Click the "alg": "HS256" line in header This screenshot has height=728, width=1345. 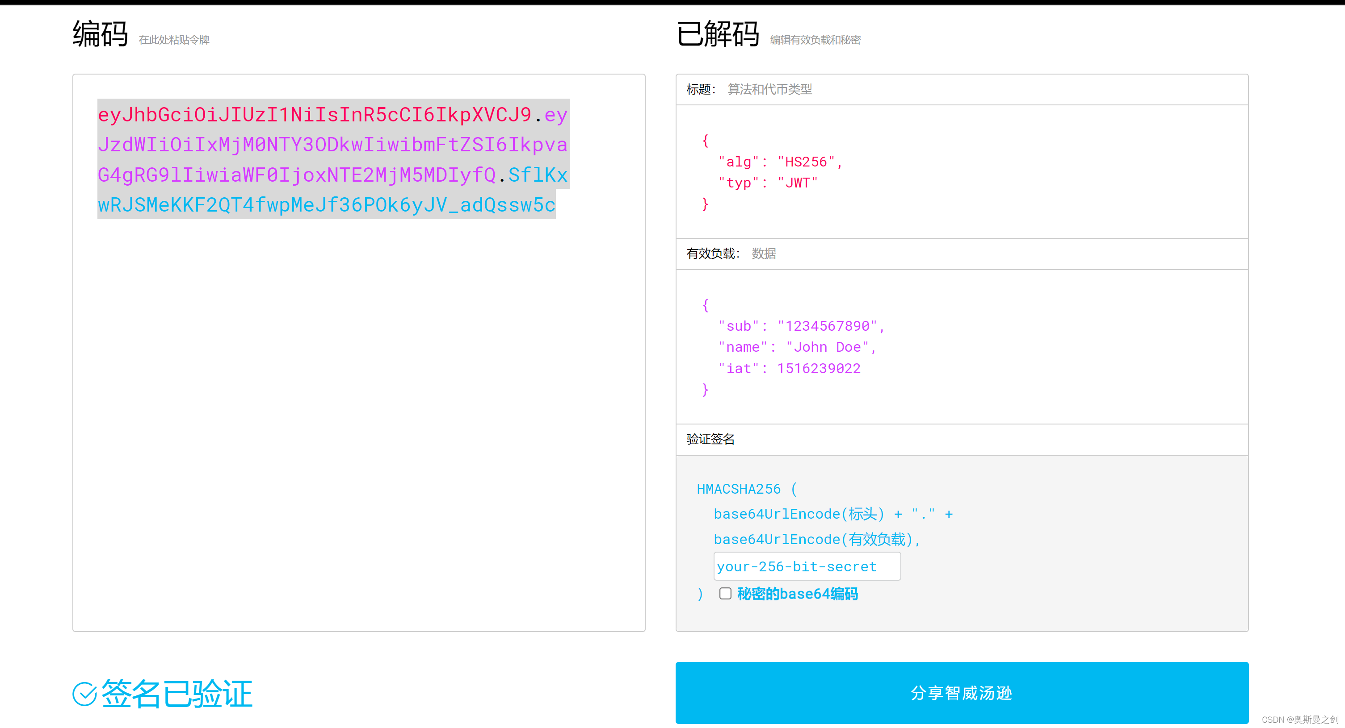tap(780, 162)
